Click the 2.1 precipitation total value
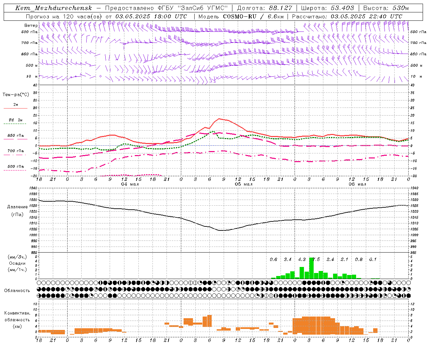This screenshot has height=343, width=428. (x=344, y=260)
